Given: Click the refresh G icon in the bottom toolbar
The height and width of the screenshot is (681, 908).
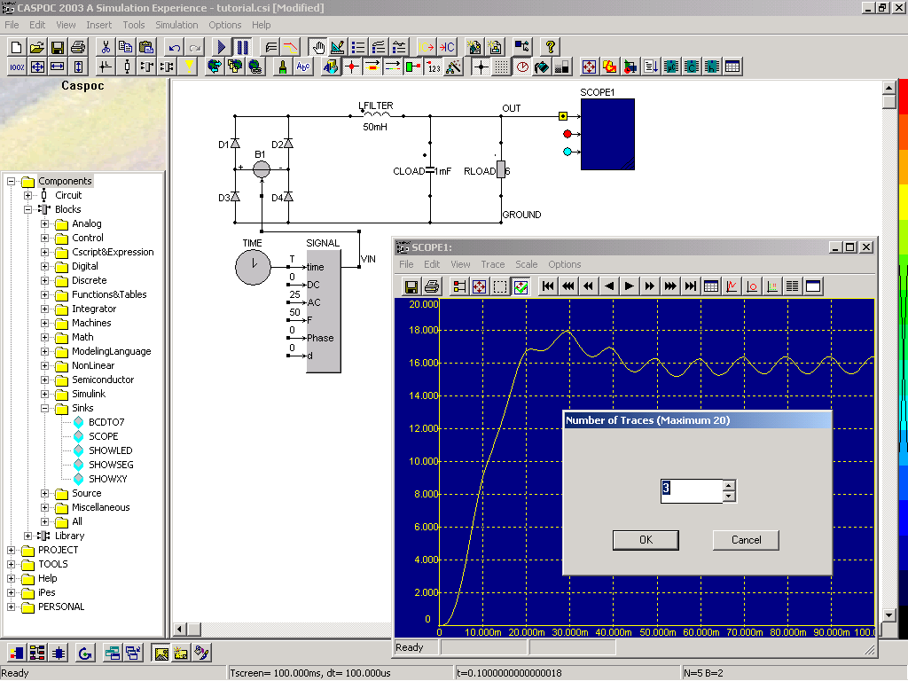Looking at the screenshot, I should [85, 654].
